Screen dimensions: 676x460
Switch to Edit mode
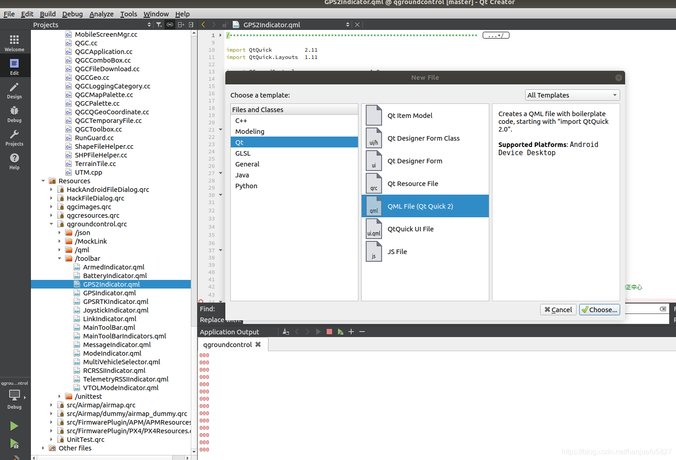point(15,66)
